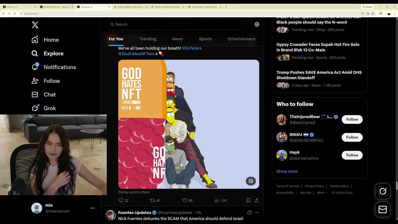Open Grok actions on Fuentes Updates post
398x224 pixels.
[x=249, y=212]
